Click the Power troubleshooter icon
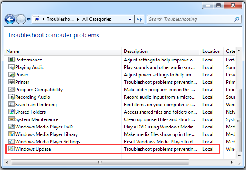The image size is (246, 170). pos(11,74)
